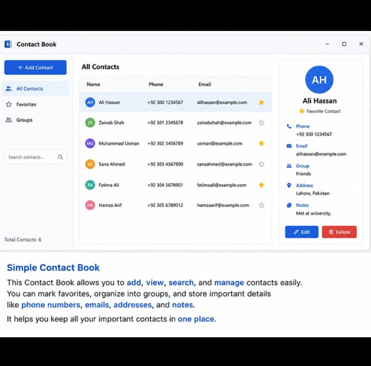Click the Contact Book app logo icon

point(8,44)
